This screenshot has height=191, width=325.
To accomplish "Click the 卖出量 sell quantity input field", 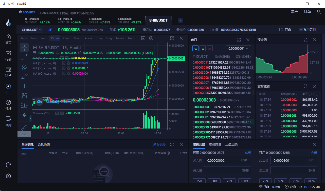I will (x=294, y=171).
